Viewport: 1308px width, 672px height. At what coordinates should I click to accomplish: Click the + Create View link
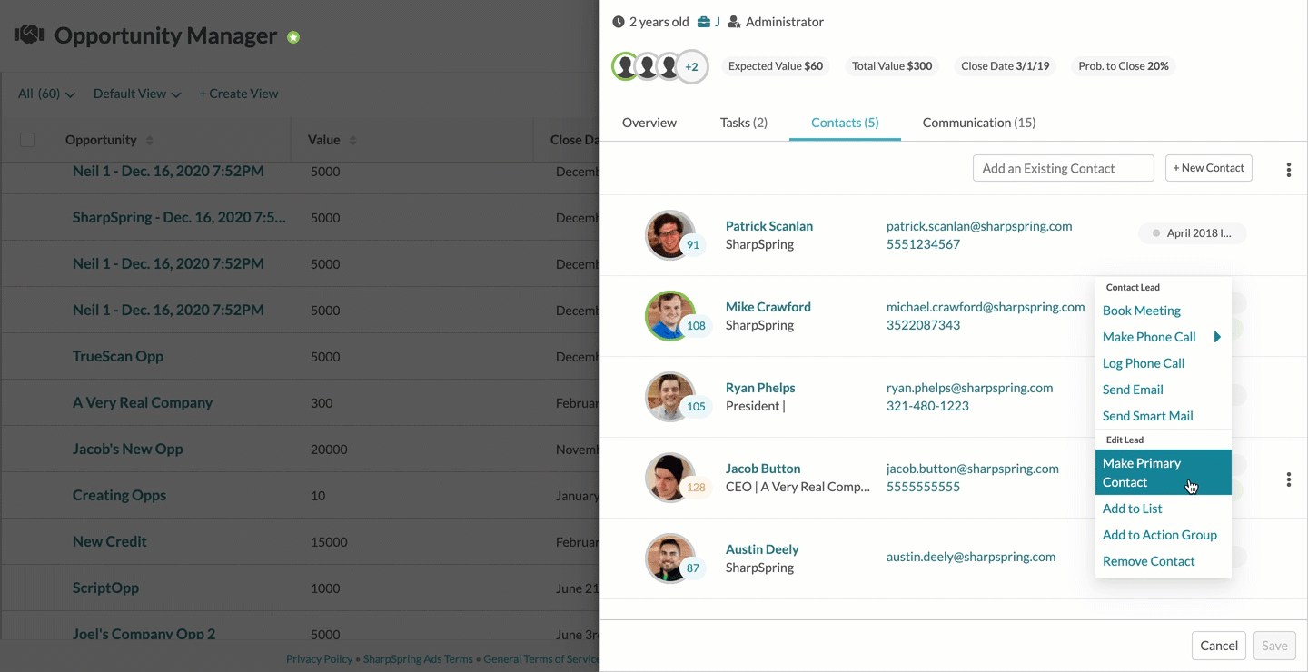click(x=239, y=94)
